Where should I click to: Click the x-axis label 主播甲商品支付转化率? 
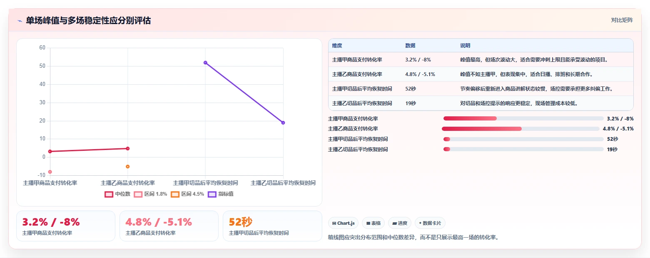(50, 183)
